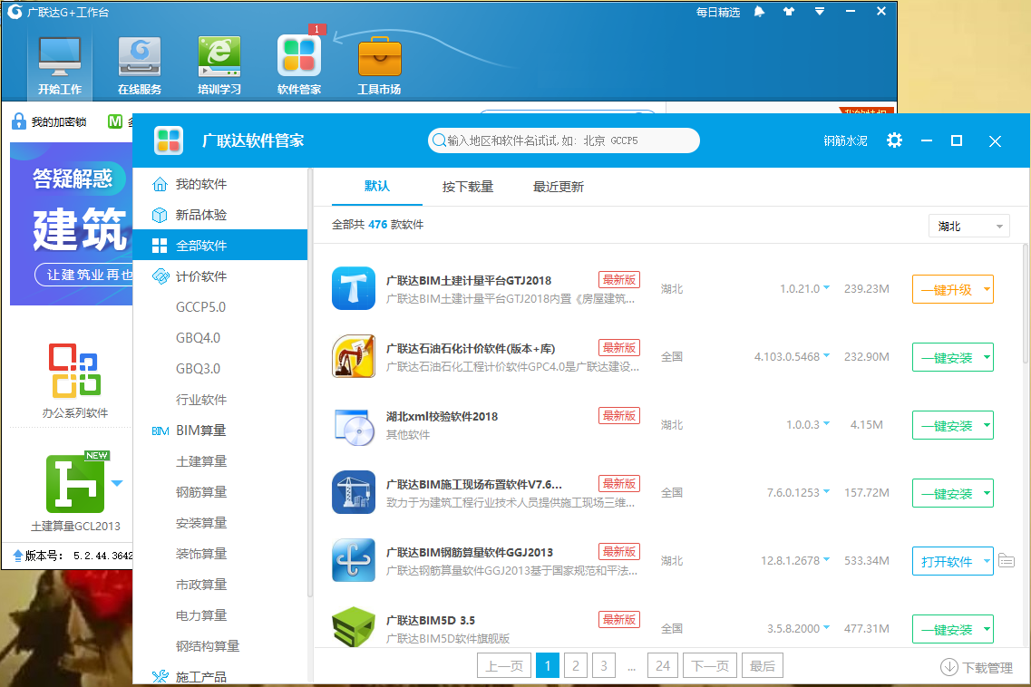
Task: Open 开始工作 in G+ workbench toolbar
Action: (60, 66)
